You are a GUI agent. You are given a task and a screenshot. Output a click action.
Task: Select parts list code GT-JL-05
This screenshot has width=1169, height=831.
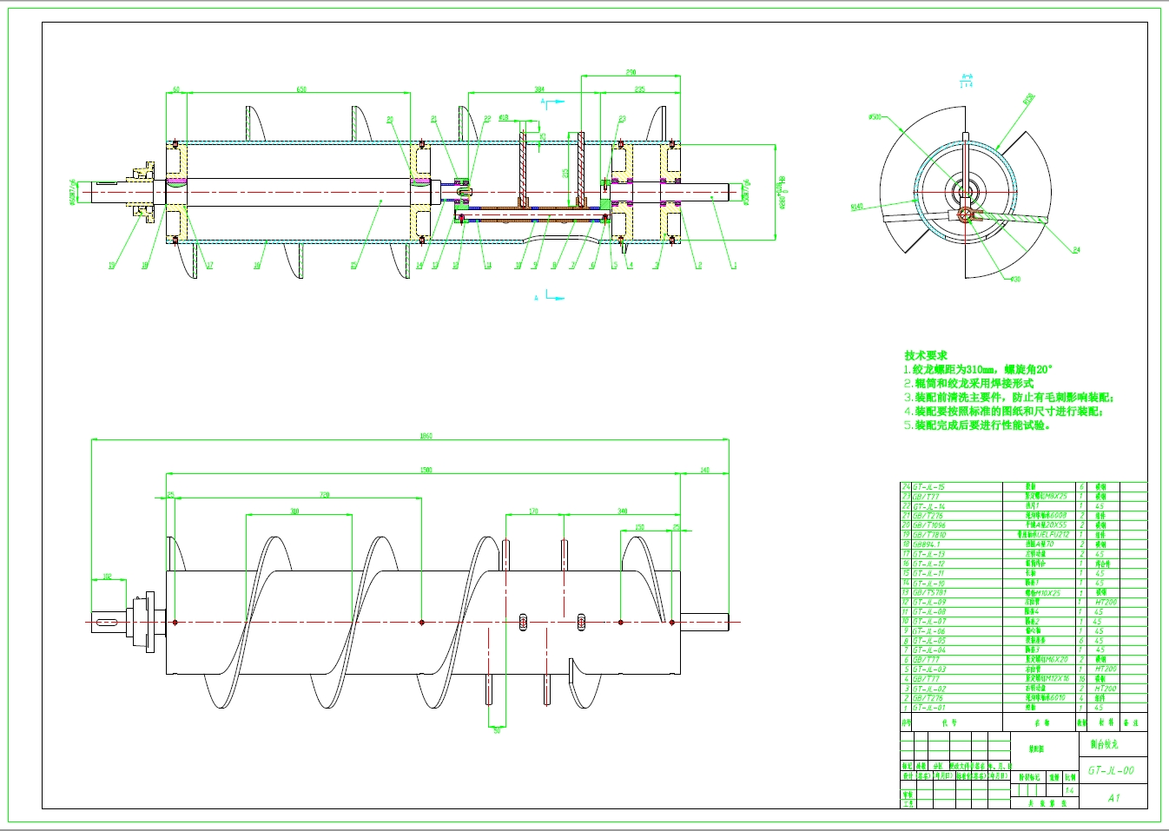[929, 641]
